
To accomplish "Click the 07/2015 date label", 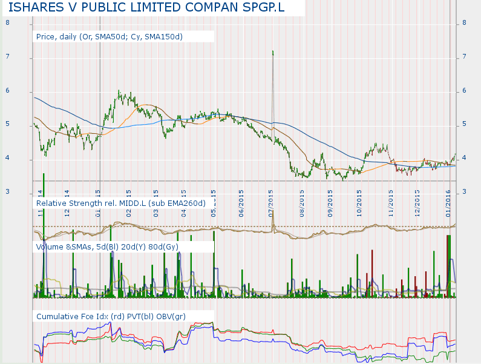I will pos(271,204).
